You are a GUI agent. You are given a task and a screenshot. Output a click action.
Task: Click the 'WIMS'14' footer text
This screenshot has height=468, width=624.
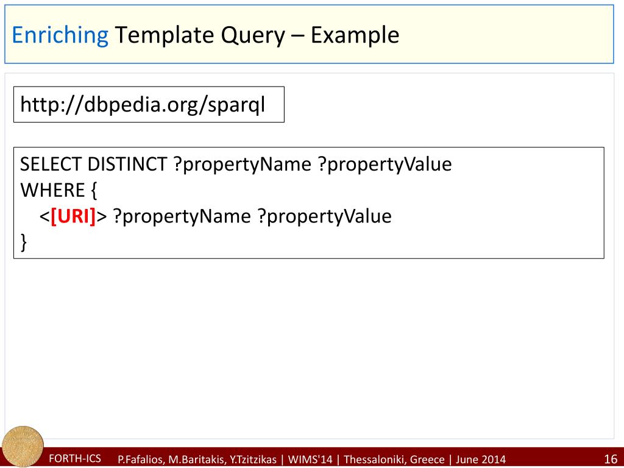coord(310,459)
